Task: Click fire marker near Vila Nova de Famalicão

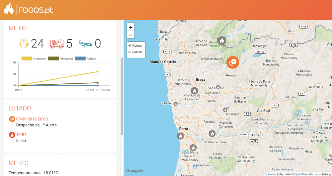Action: 194,90
